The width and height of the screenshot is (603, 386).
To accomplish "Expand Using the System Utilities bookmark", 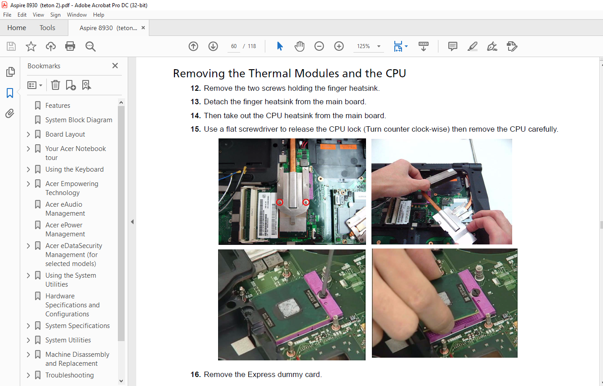I will (28, 275).
